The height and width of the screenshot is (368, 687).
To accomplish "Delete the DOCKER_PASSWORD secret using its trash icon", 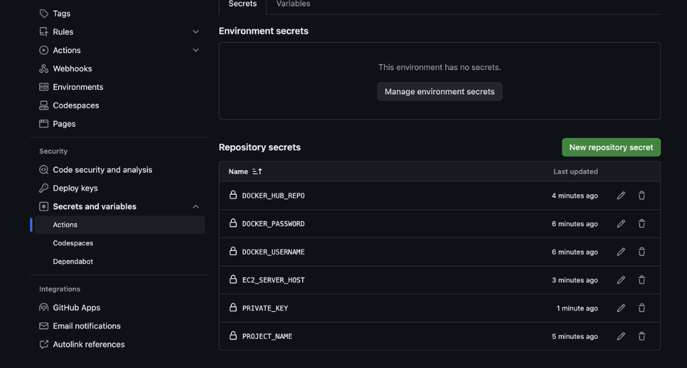I will 642,223.
